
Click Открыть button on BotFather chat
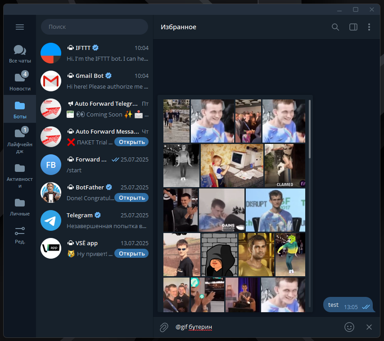tap(131, 198)
